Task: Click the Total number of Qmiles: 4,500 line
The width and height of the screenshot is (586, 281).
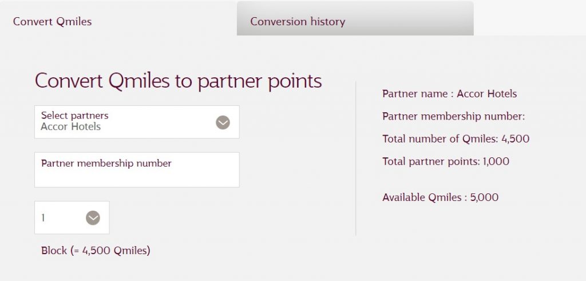Action: pos(456,139)
